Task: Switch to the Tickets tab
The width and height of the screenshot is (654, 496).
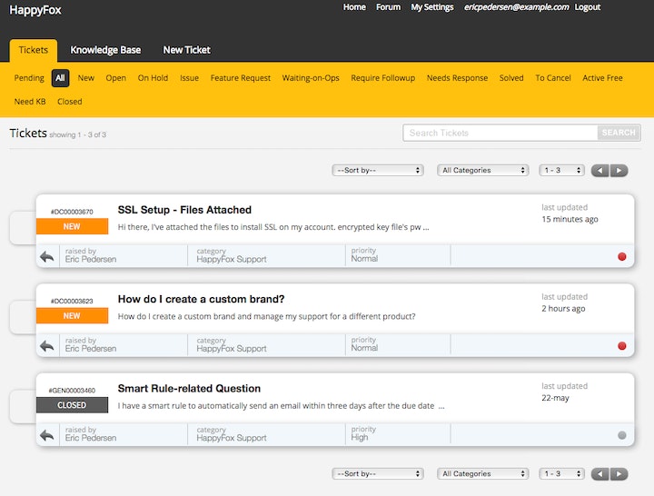Action: coord(34,50)
